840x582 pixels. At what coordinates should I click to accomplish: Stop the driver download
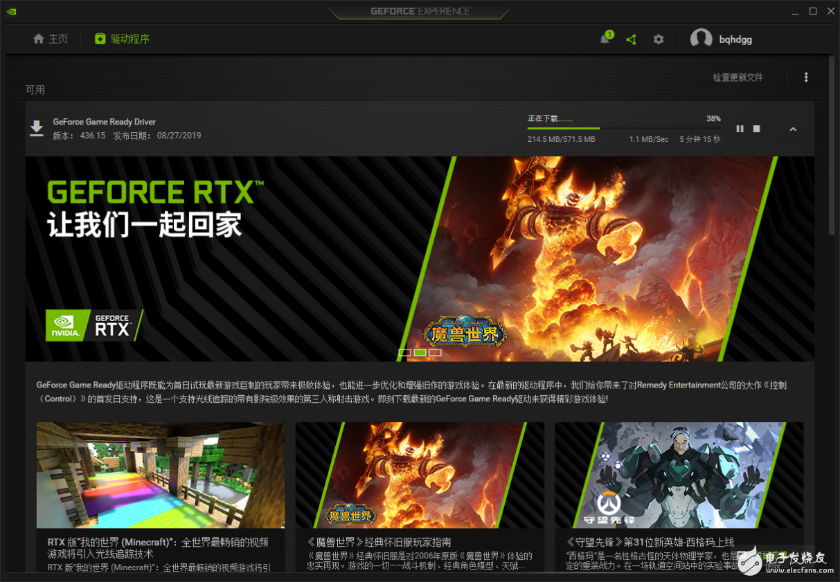pos(757,129)
